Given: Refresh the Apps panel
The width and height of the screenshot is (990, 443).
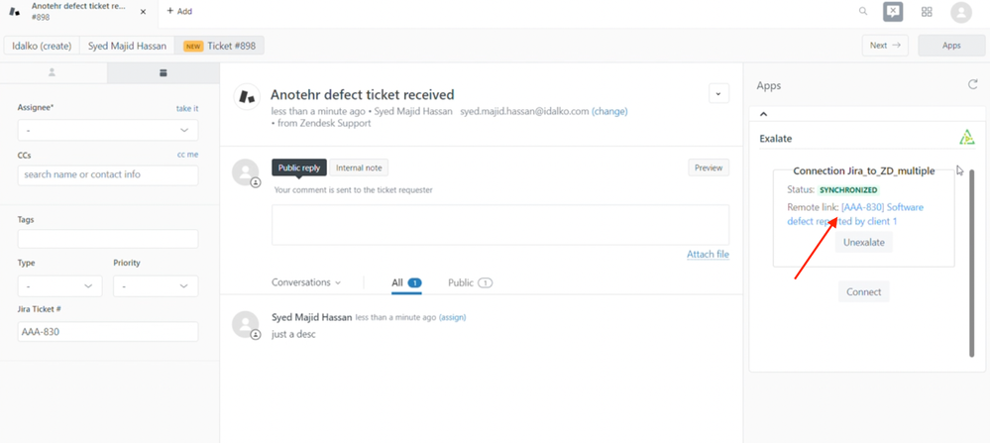Looking at the screenshot, I should [973, 84].
